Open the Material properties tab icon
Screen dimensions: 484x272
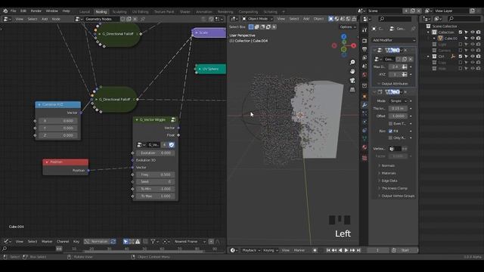click(365, 147)
